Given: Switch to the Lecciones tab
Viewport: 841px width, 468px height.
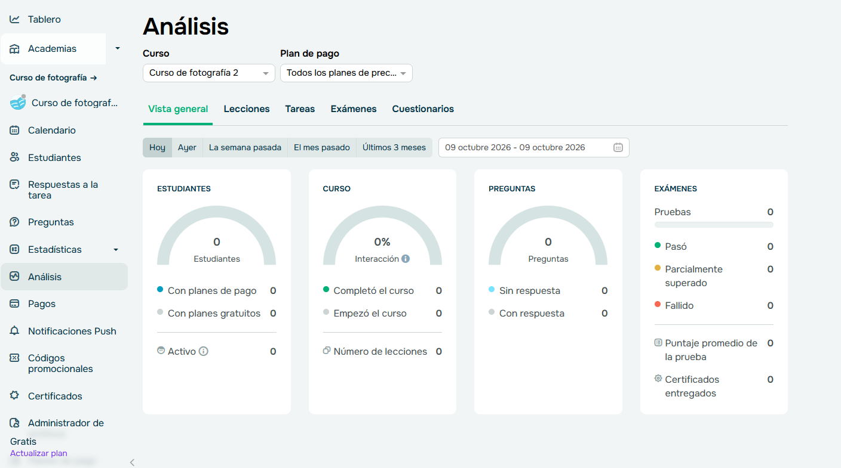Looking at the screenshot, I should (x=247, y=109).
